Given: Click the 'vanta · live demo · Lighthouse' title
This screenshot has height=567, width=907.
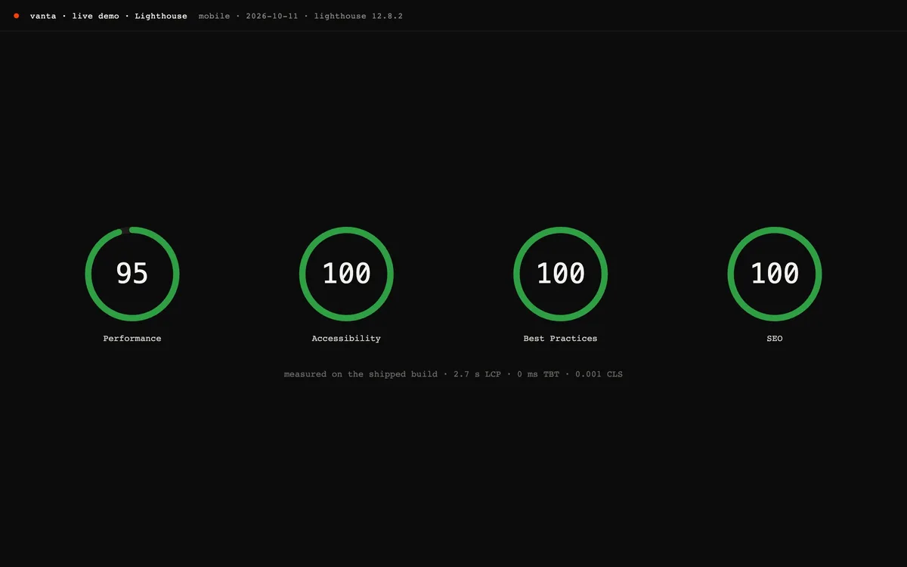Looking at the screenshot, I should tap(109, 16).
